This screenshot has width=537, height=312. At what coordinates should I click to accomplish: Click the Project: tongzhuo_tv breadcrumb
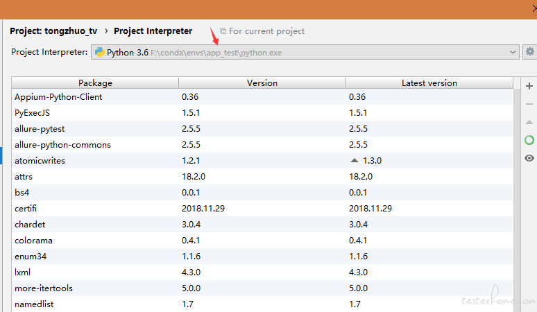click(53, 31)
